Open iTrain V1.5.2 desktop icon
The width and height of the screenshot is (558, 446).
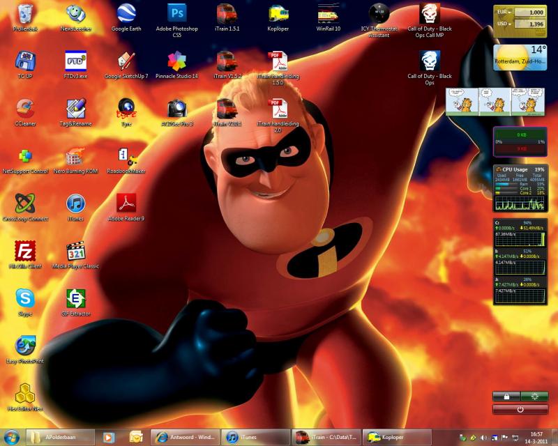pyautogui.click(x=227, y=65)
